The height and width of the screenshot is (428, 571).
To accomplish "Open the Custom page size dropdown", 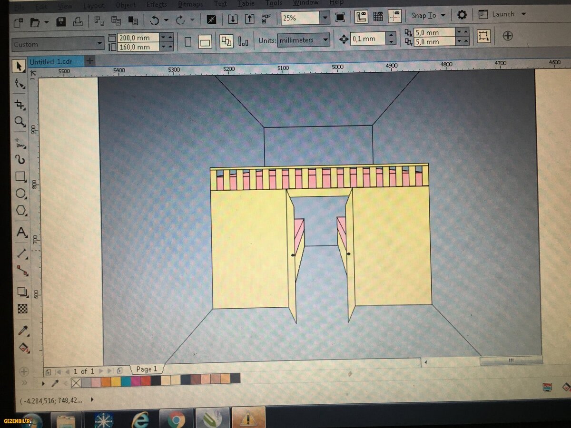I will (x=99, y=44).
